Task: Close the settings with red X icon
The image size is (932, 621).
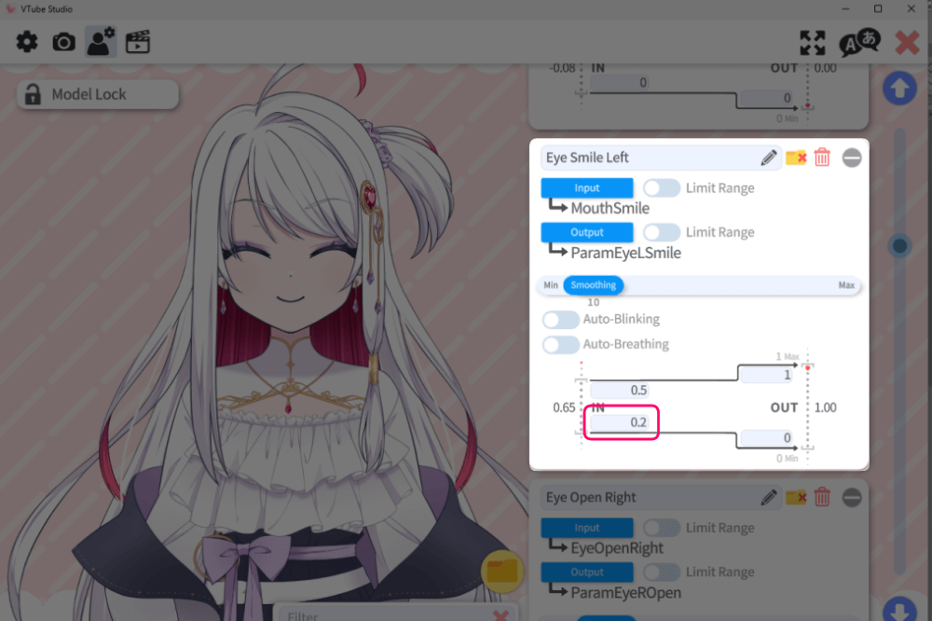Action: (x=907, y=43)
